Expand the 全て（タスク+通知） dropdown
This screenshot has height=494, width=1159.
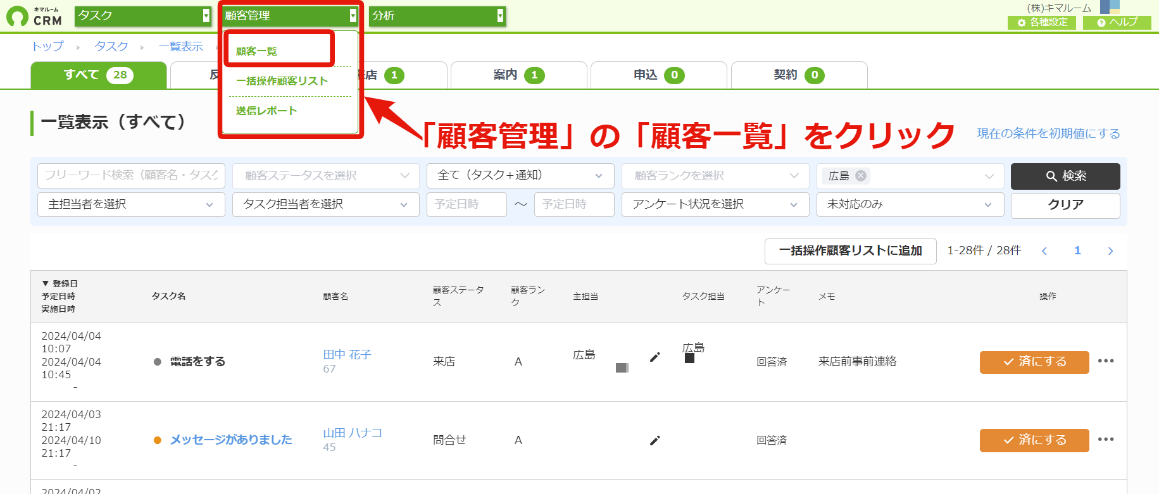(520, 176)
